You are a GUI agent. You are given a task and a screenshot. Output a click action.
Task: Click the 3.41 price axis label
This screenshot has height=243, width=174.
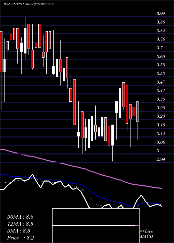pos(161,90)
